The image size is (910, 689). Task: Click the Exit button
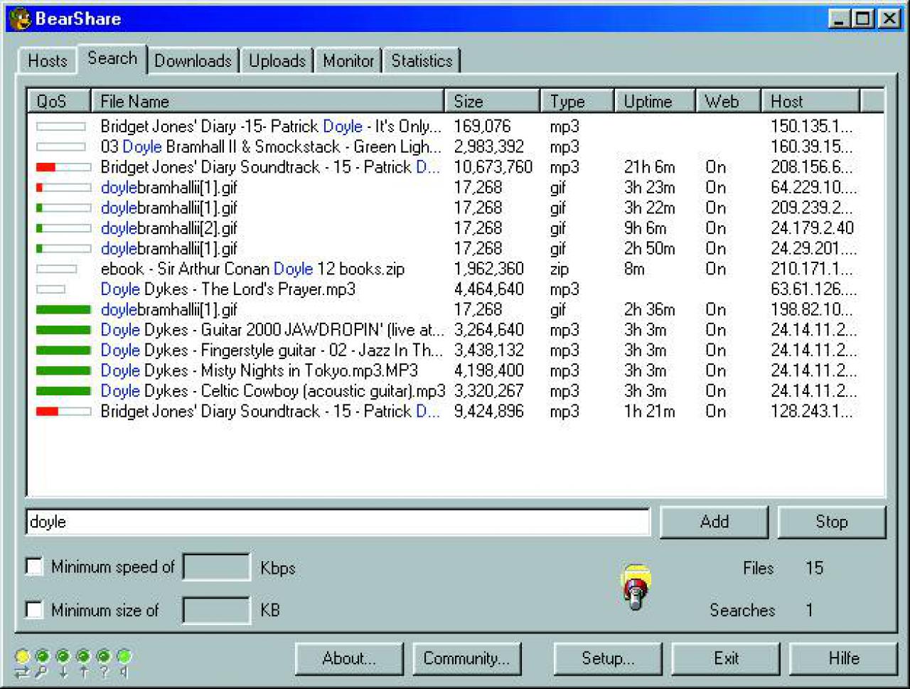[725, 658]
